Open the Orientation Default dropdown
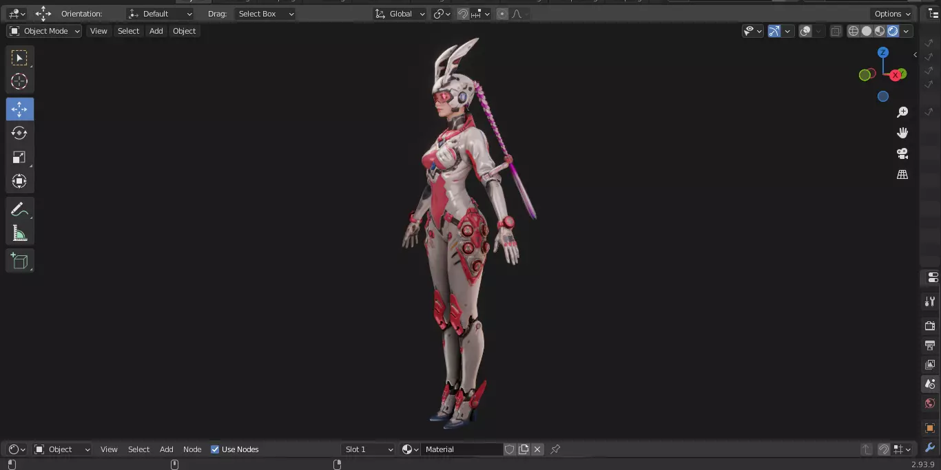 pyautogui.click(x=161, y=14)
